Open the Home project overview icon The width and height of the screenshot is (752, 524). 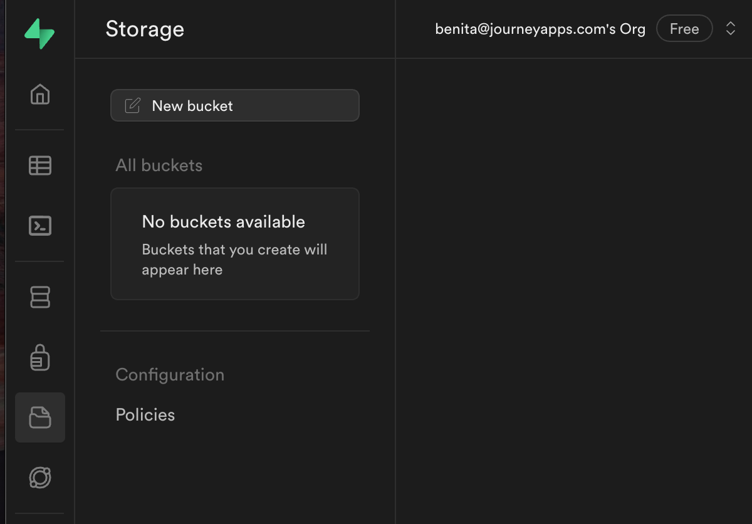40,94
